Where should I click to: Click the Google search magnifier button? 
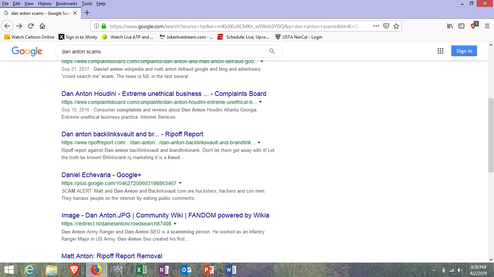click(x=272, y=51)
